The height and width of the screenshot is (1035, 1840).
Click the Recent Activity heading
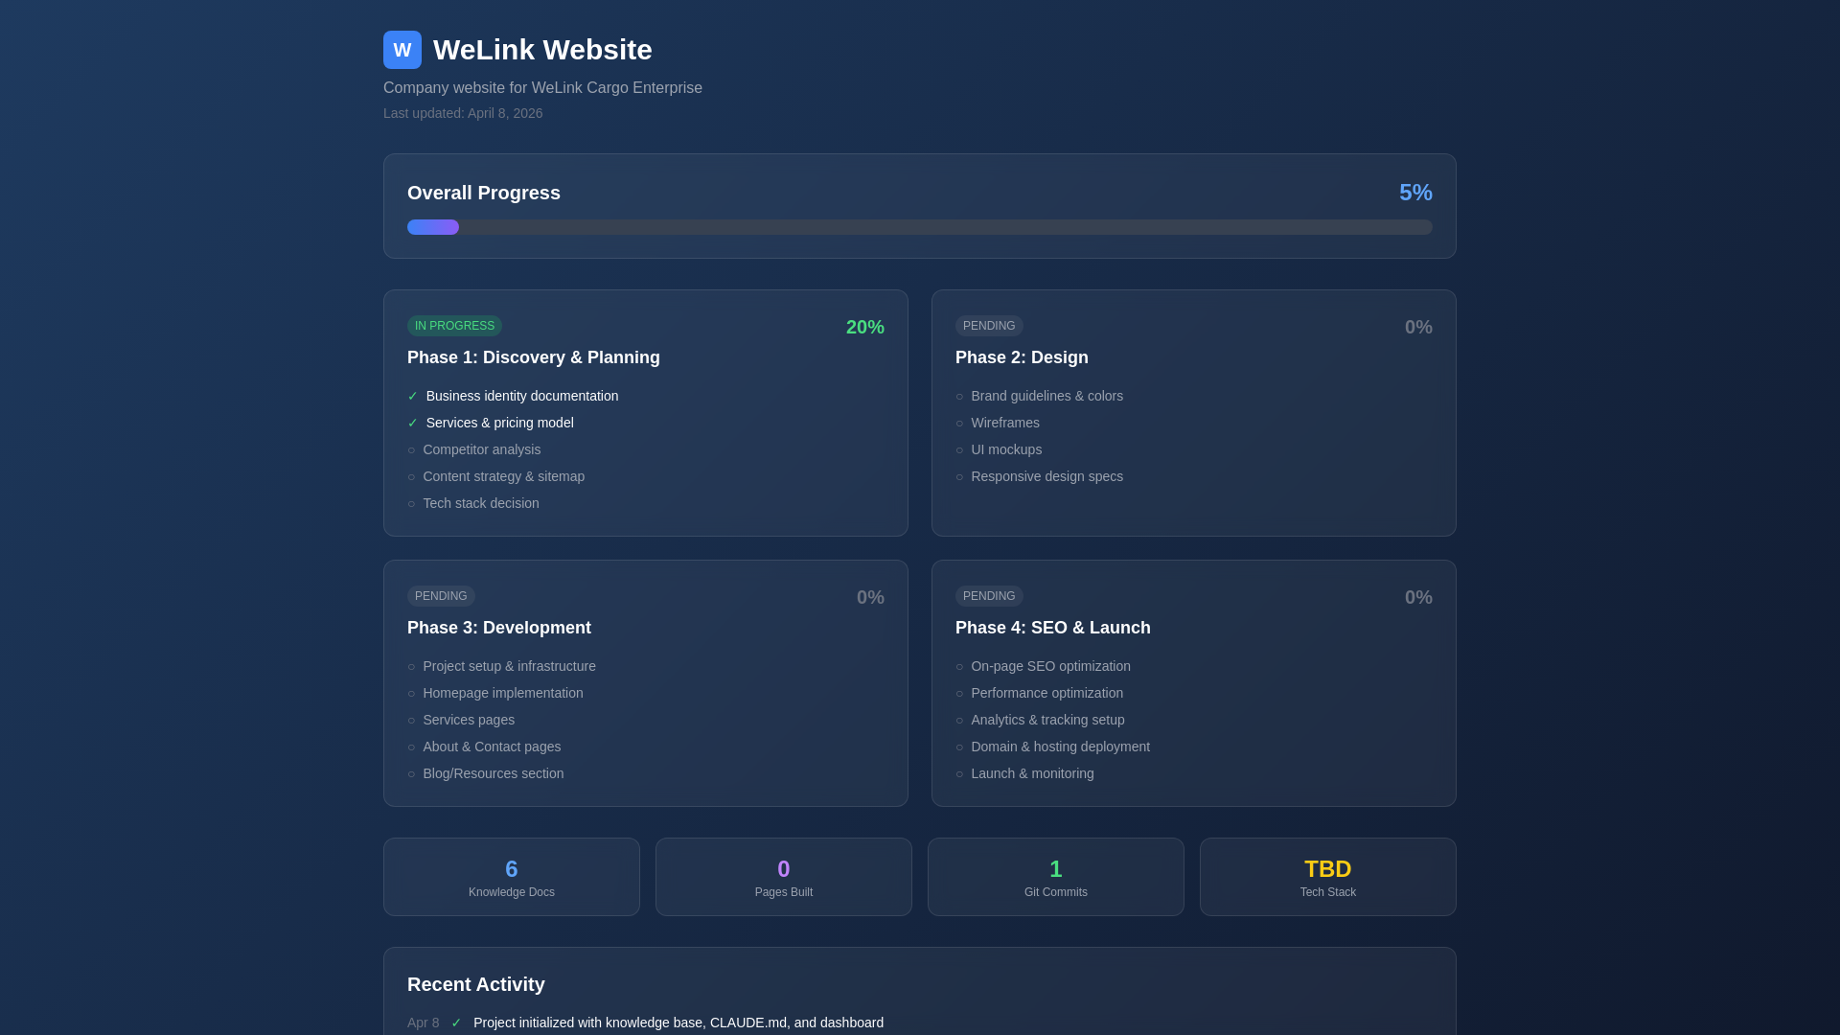pos(476,984)
